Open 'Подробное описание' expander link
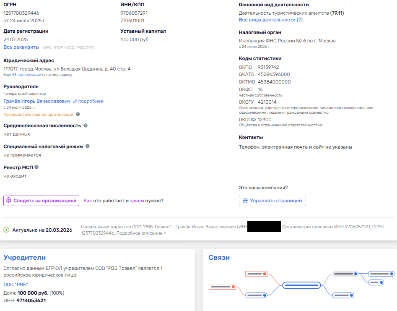Image resolution: width=397 pixels, height=311 pixels. coord(141,233)
